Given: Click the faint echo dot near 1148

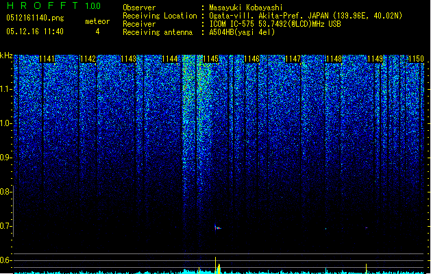Looking at the screenshot, I should [x=325, y=229].
